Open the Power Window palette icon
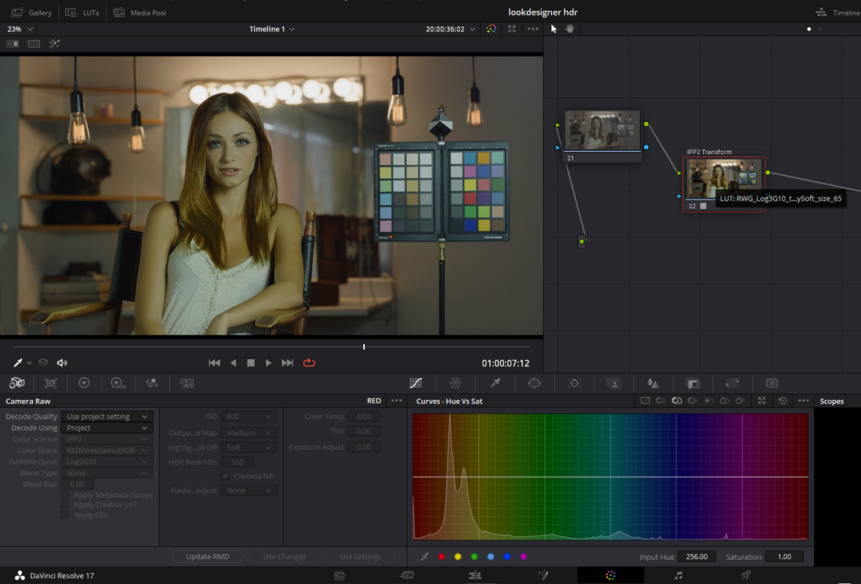861x584 pixels. coord(534,383)
